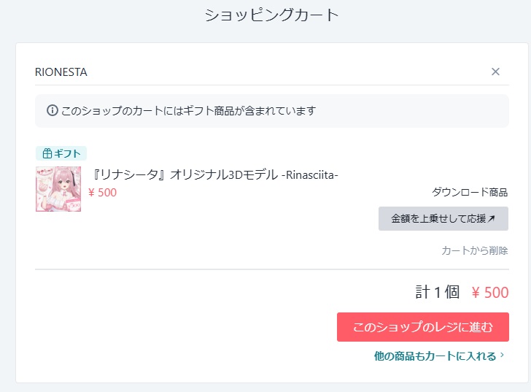Click 他の商品もカートに入れる link

click(435, 356)
